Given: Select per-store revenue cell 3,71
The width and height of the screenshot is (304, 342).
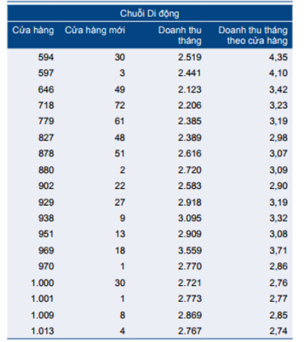Looking at the screenshot, I should click(x=278, y=250).
